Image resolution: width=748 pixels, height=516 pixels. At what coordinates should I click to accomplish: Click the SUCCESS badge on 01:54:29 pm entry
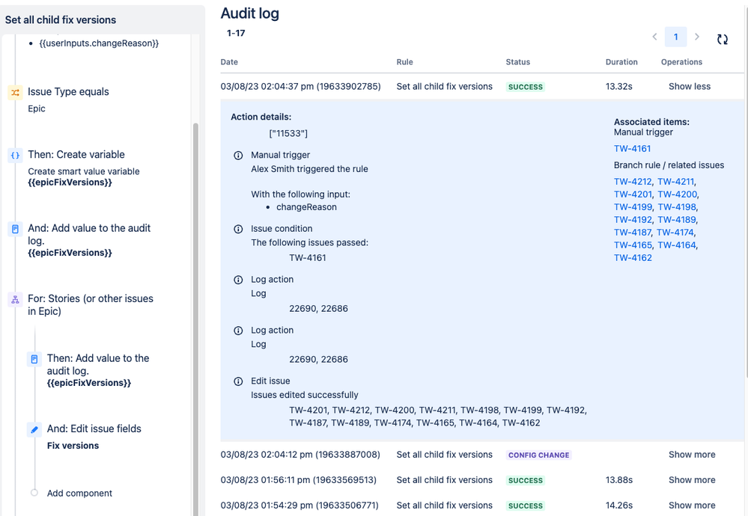[525, 506]
